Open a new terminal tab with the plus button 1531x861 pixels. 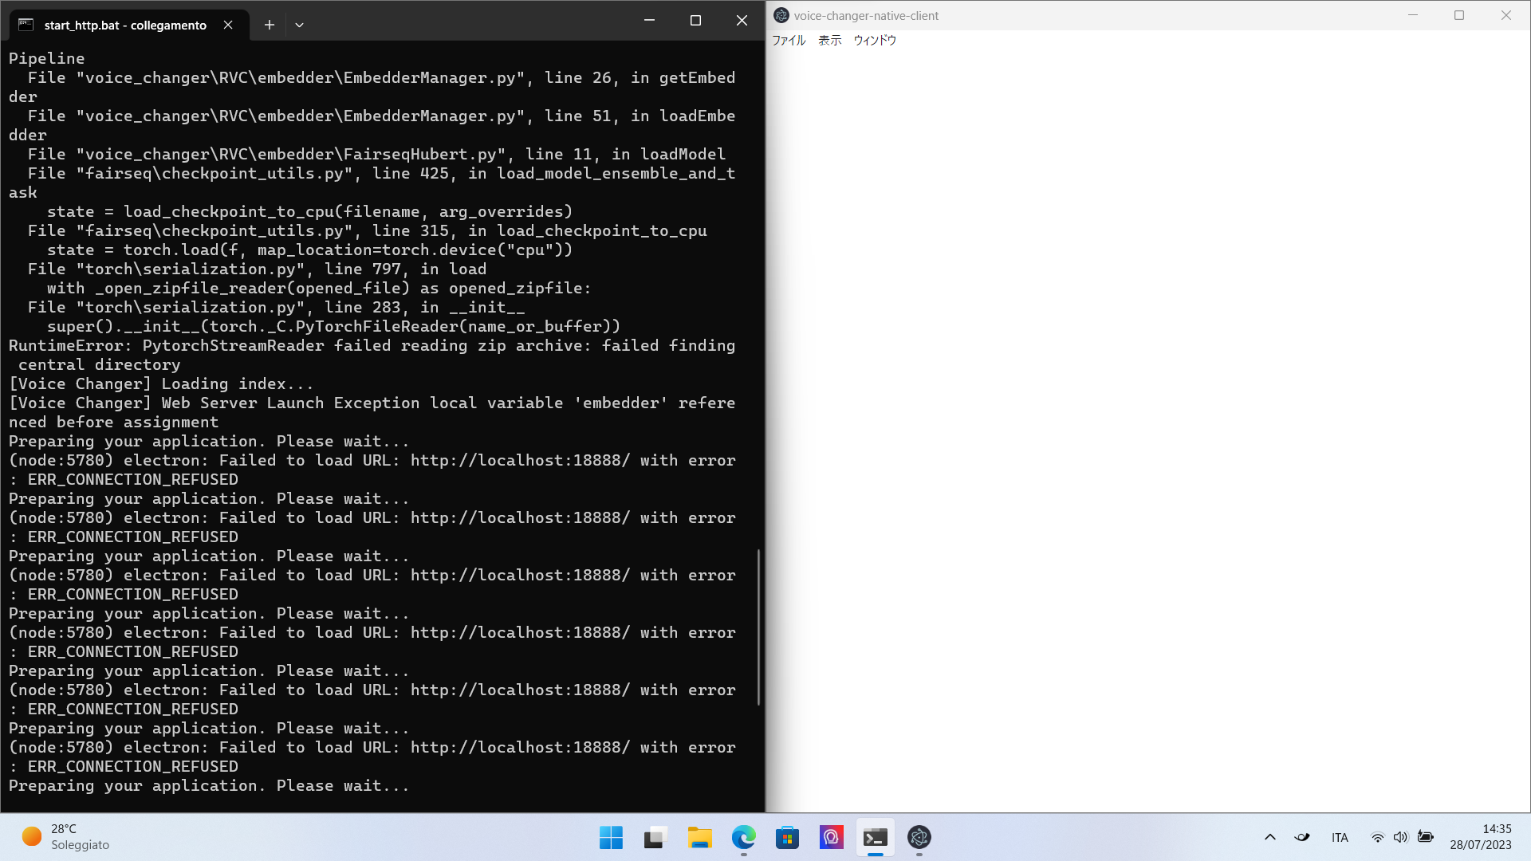[x=270, y=25]
